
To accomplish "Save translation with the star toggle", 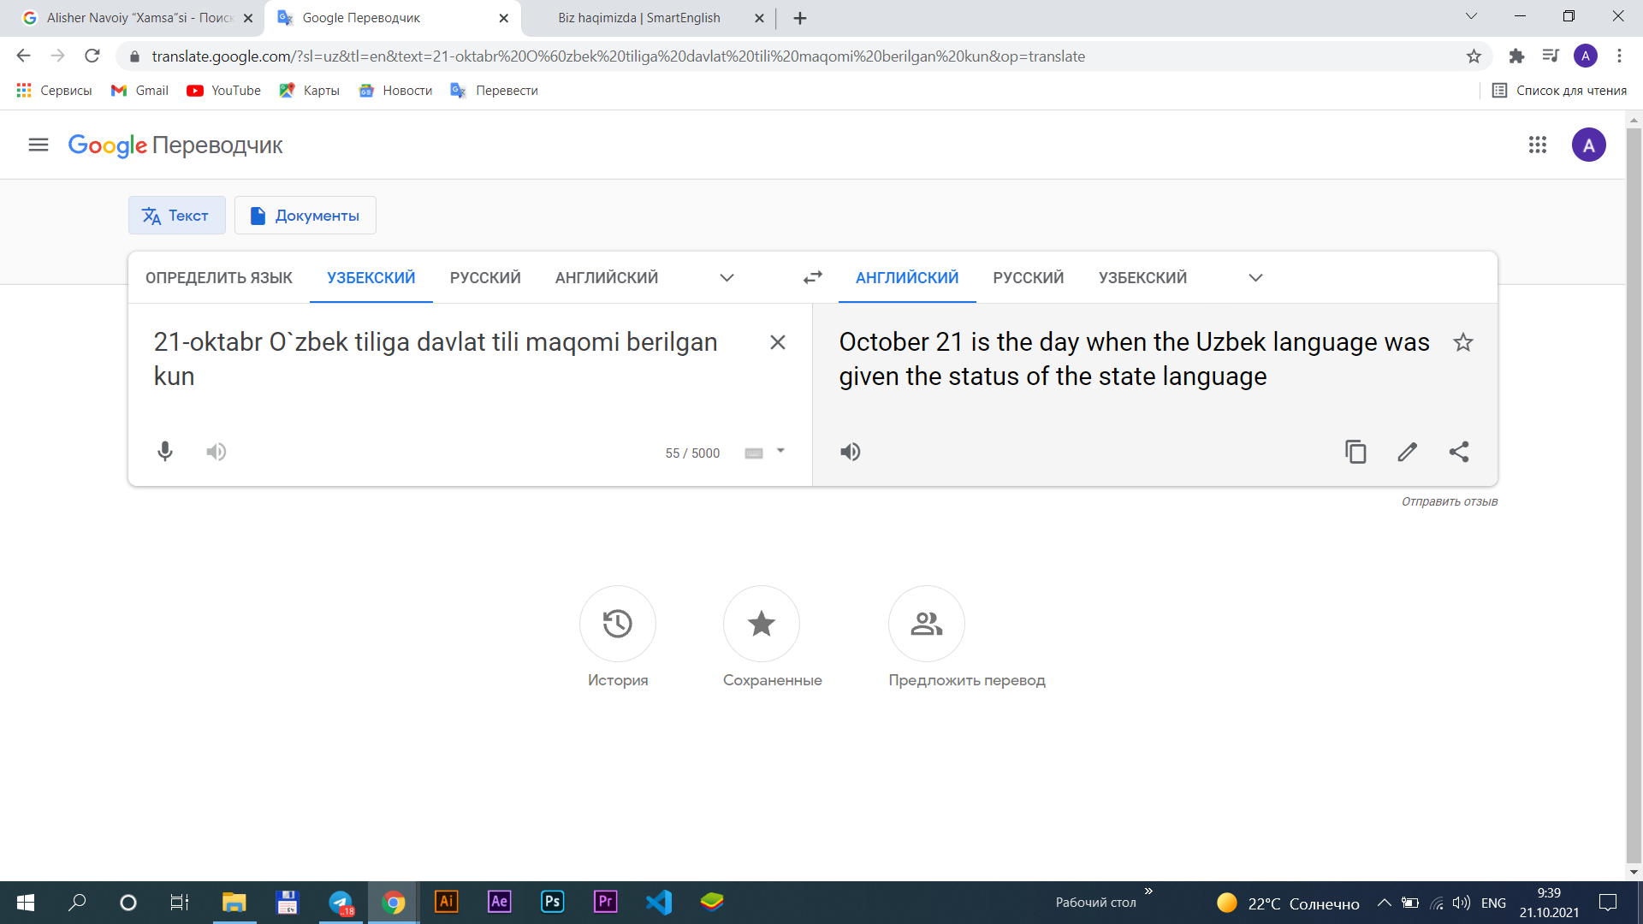I will pyautogui.click(x=1463, y=342).
